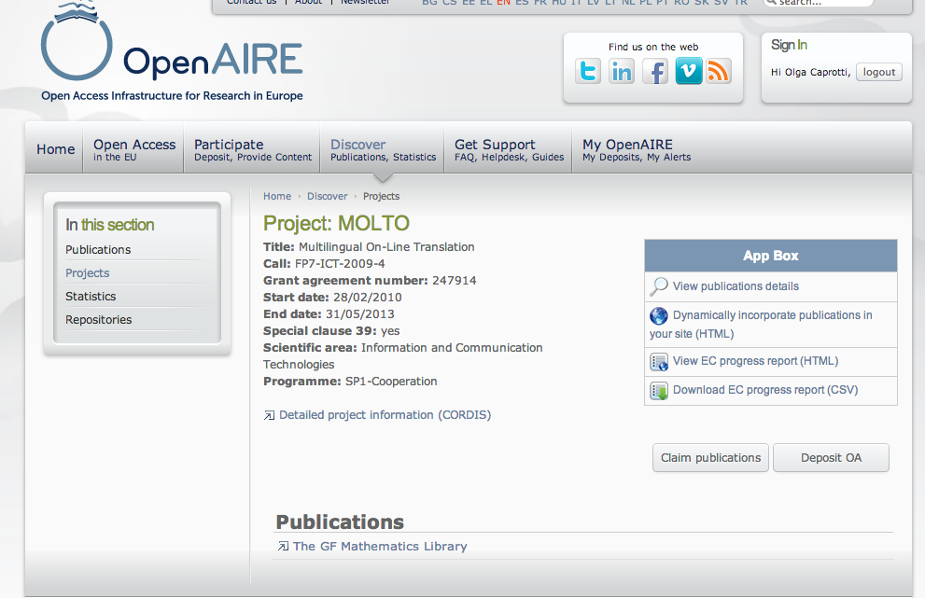
Task: Click the globe icon beside Dynamically incorporate publications
Action: [x=659, y=315]
